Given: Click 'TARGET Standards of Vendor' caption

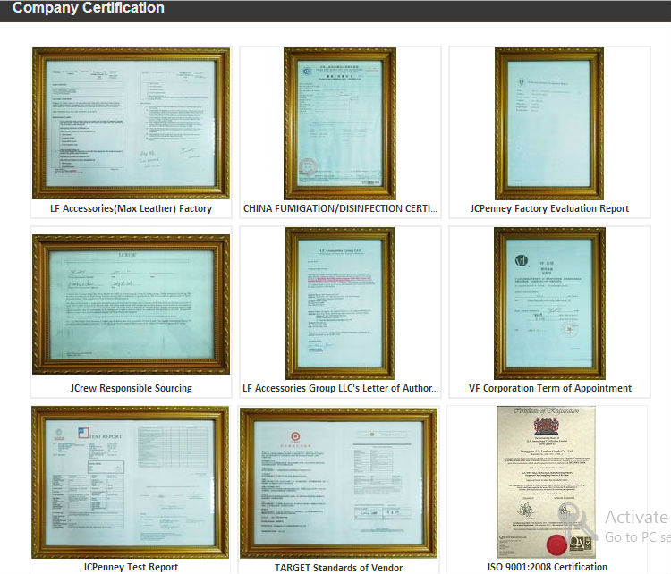Looking at the screenshot, I should pos(338,568).
